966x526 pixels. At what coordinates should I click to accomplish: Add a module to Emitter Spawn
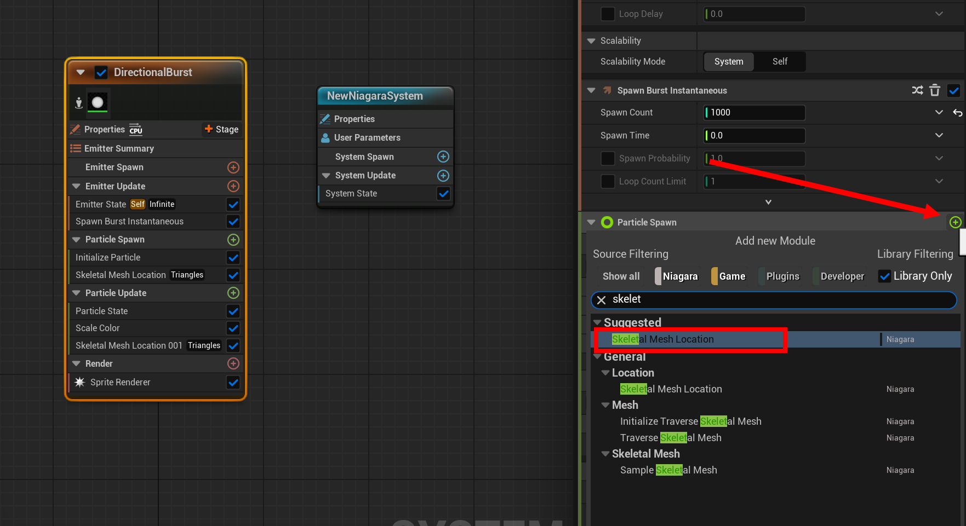[233, 167]
